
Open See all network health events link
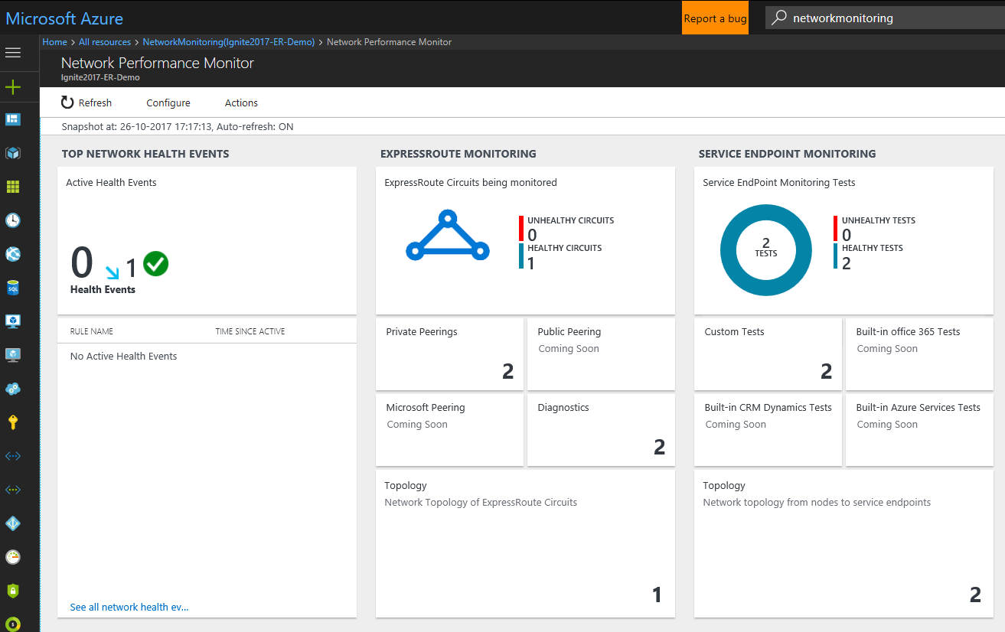[x=129, y=607]
